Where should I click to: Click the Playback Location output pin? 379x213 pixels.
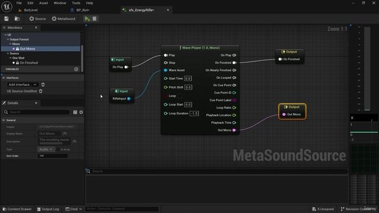(x=235, y=115)
